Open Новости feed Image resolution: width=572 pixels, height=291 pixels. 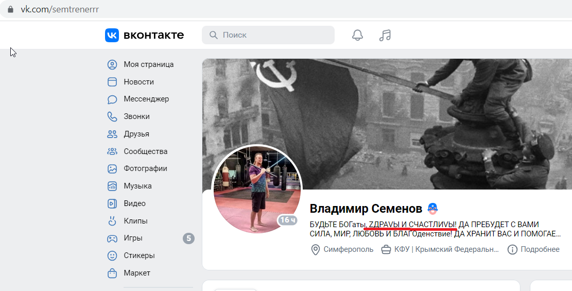tap(138, 82)
